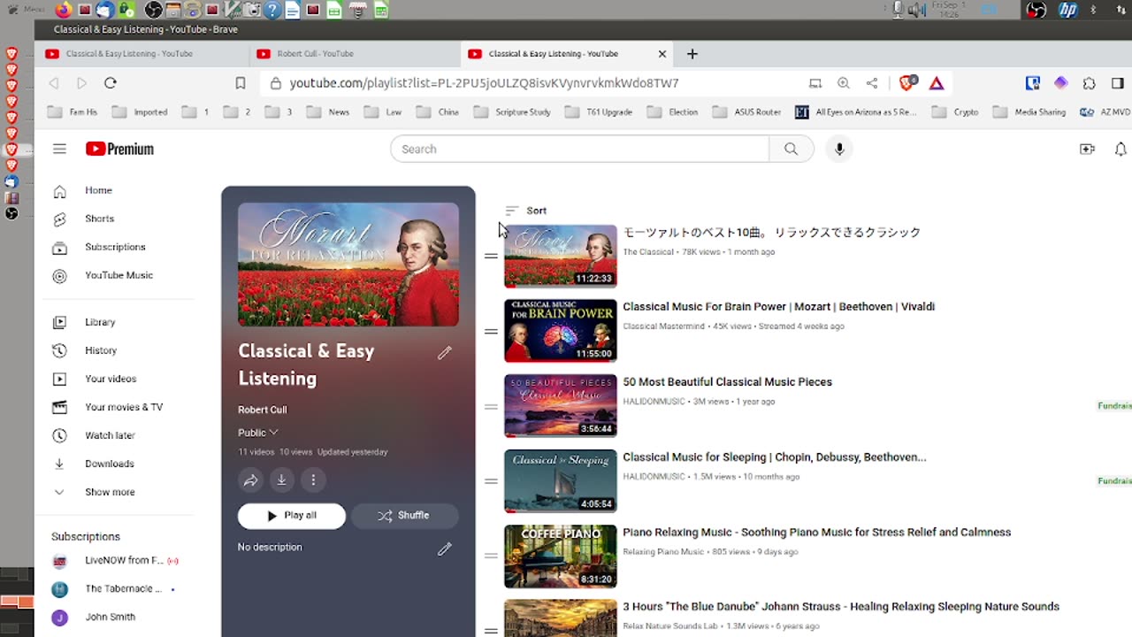Edit playlist title with pencil icon
The height and width of the screenshot is (637, 1132).
445,353
